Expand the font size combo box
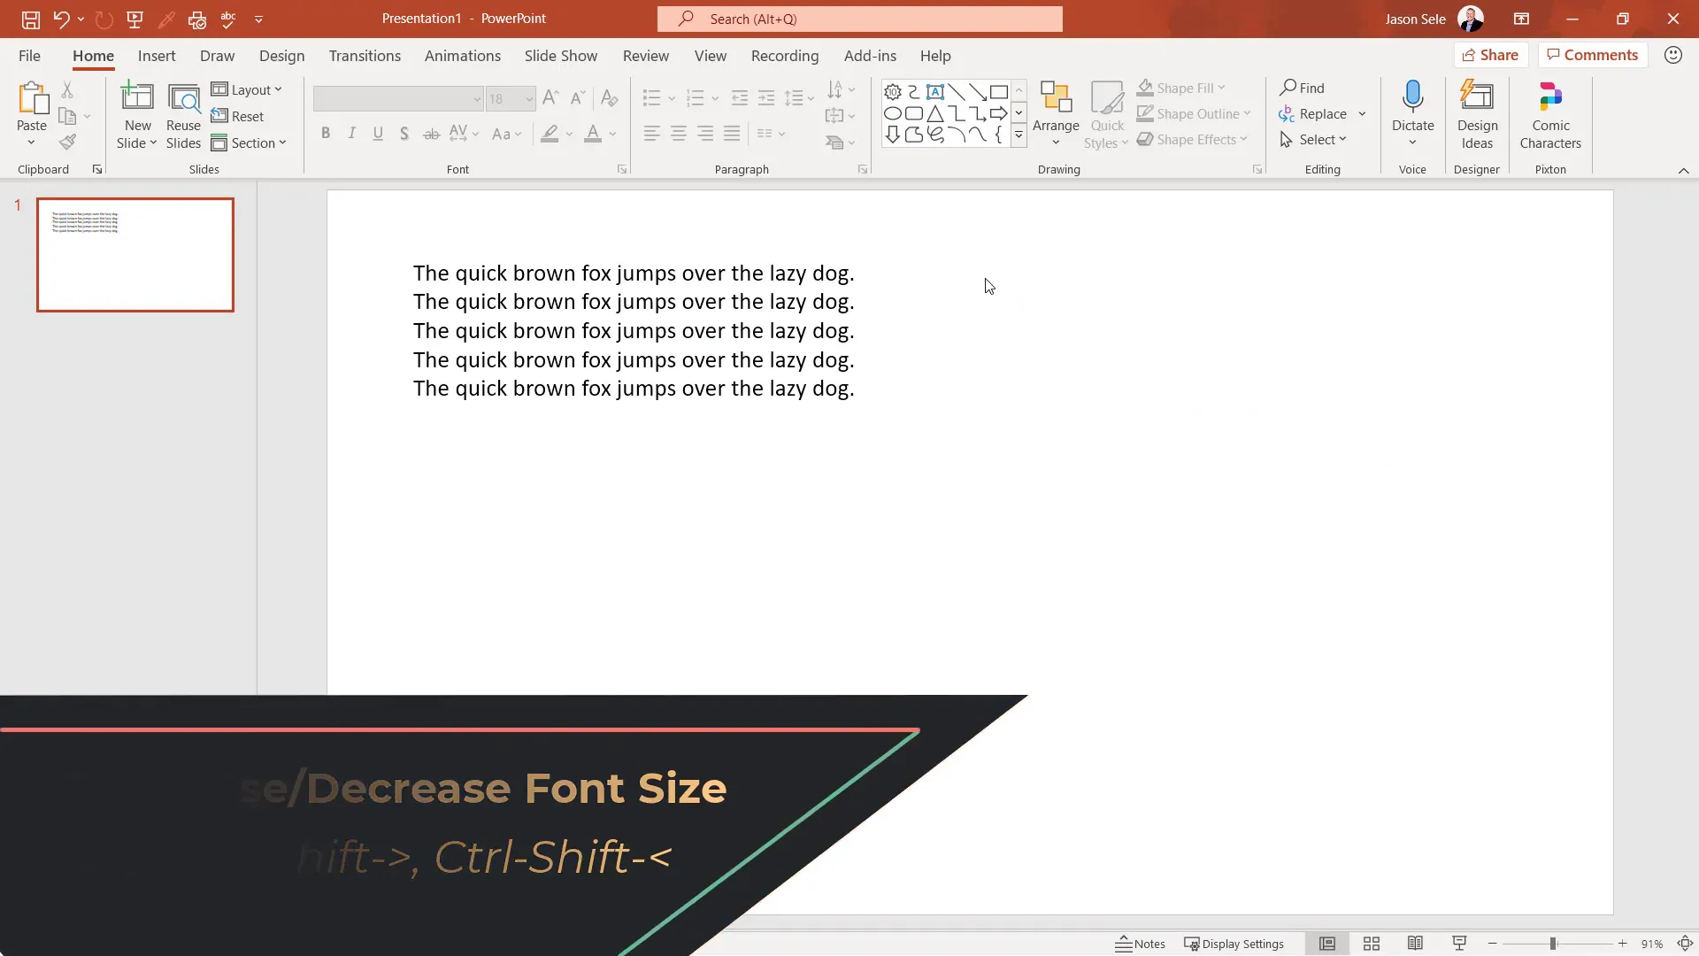This screenshot has height=956, width=1699. coord(529,99)
